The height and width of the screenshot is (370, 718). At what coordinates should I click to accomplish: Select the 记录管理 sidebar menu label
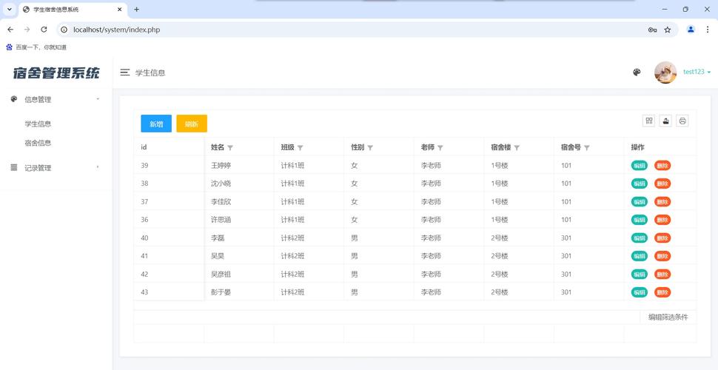[38, 168]
